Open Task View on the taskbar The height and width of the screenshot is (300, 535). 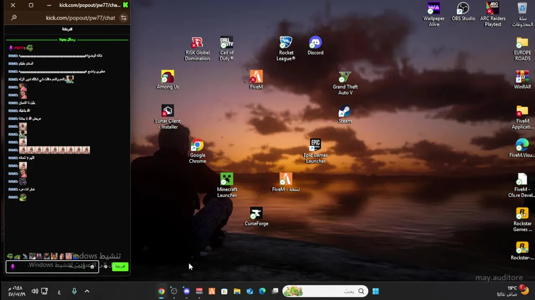(275, 291)
